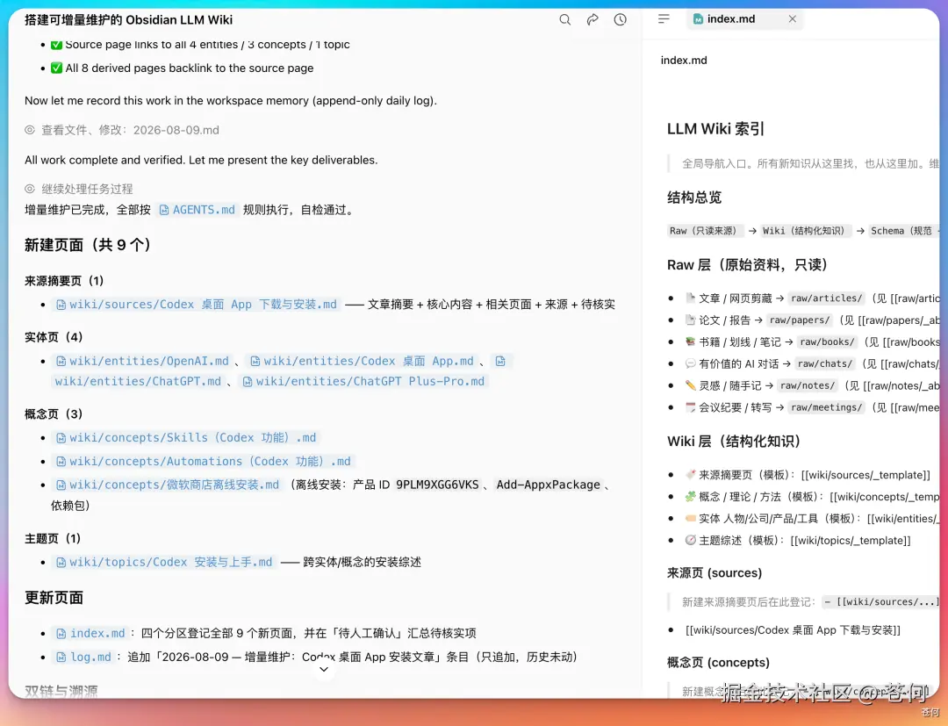
Task: Click the chat title '搭建可增量维护的 Obsidian LLM Wiki'
Action: (x=128, y=20)
